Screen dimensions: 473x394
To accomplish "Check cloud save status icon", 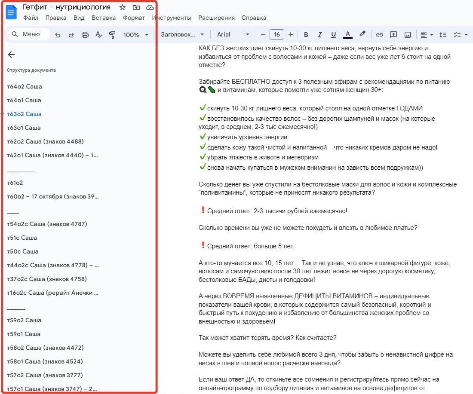I will pyautogui.click(x=150, y=7).
